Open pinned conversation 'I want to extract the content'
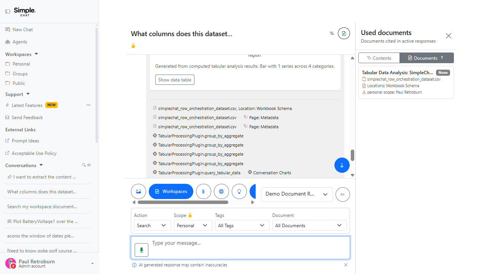 48,177
